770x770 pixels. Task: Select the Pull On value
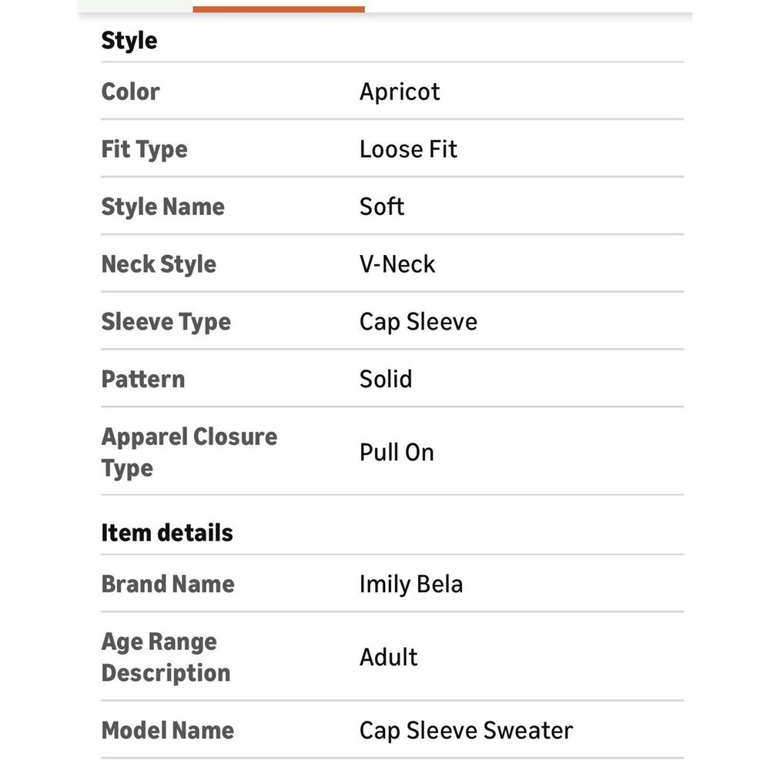(397, 452)
